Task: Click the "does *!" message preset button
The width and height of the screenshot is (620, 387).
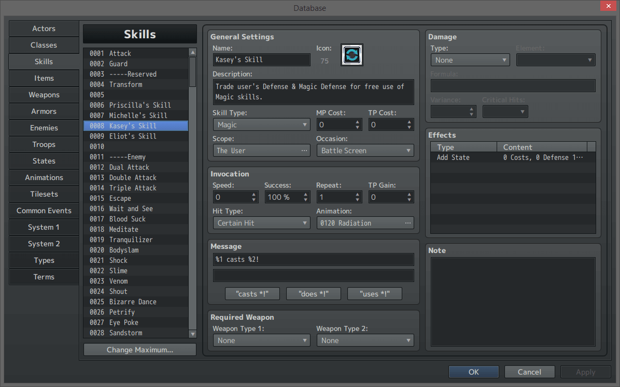Action: tap(313, 293)
